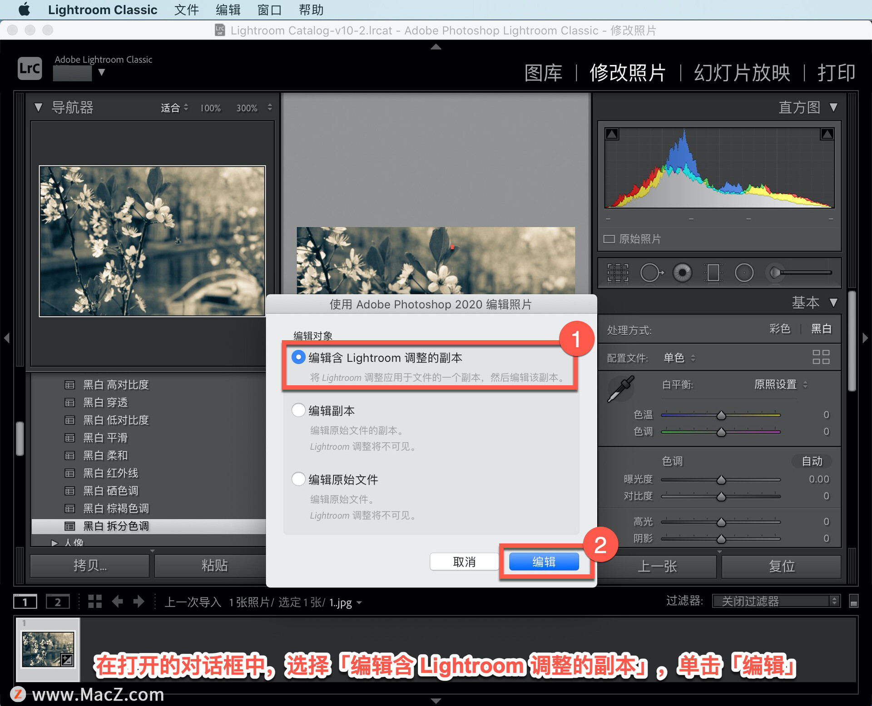872x706 pixels.
Task: Collapse the 直方图 panel
Action: point(833,107)
